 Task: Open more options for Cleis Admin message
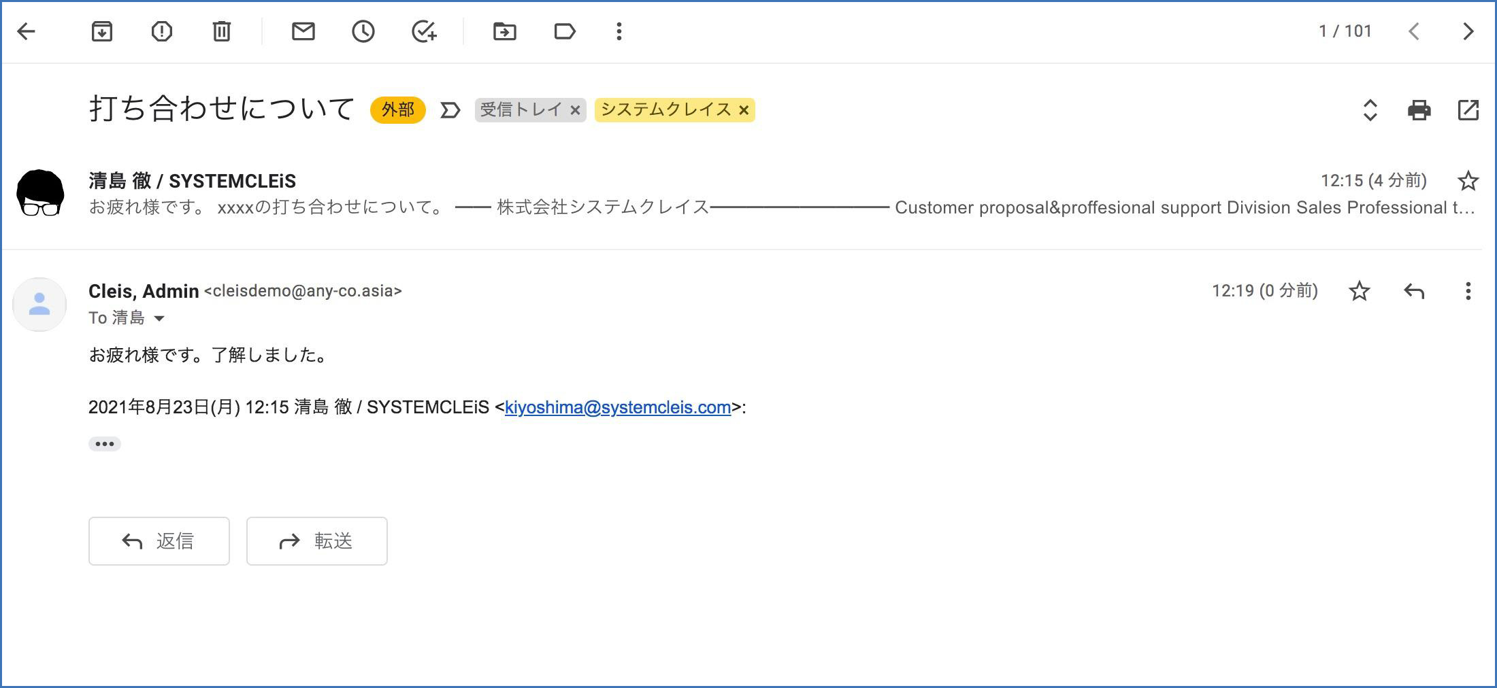tap(1468, 291)
